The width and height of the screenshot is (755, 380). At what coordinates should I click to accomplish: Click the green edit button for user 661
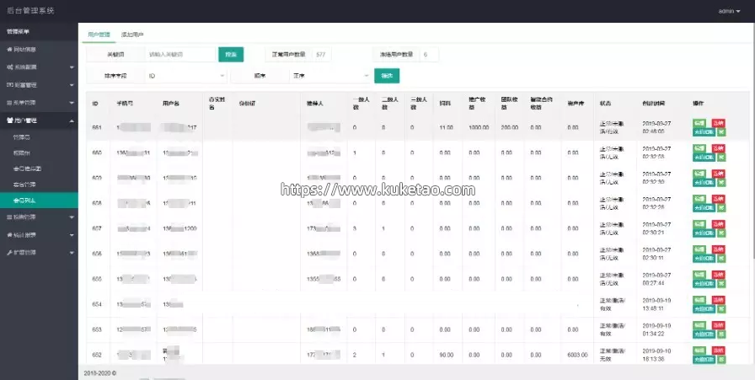click(x=699, y=123)
